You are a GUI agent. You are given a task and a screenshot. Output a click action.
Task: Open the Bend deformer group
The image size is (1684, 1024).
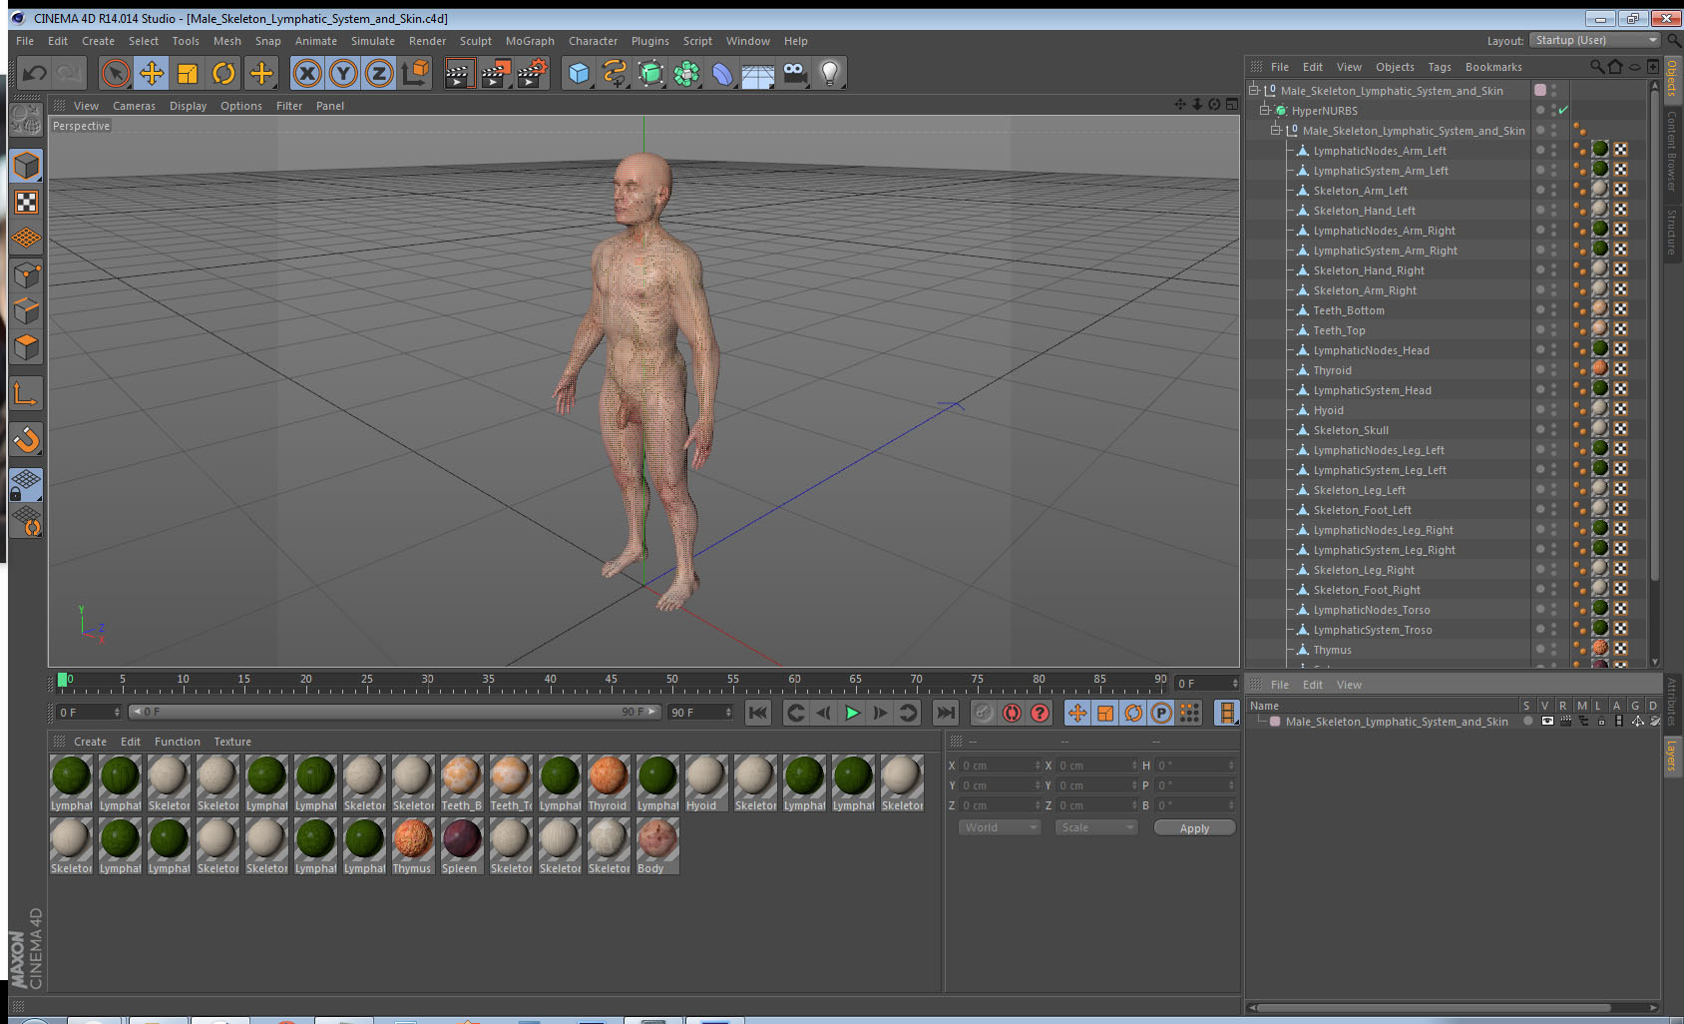pos(722,73)
